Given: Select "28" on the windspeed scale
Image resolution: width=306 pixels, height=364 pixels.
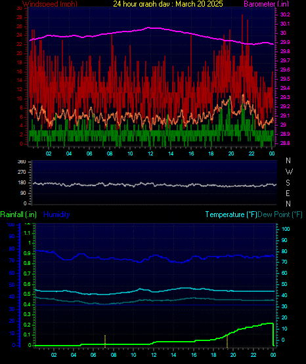Looking at the screenshot, I should click(x=20, y=18).
